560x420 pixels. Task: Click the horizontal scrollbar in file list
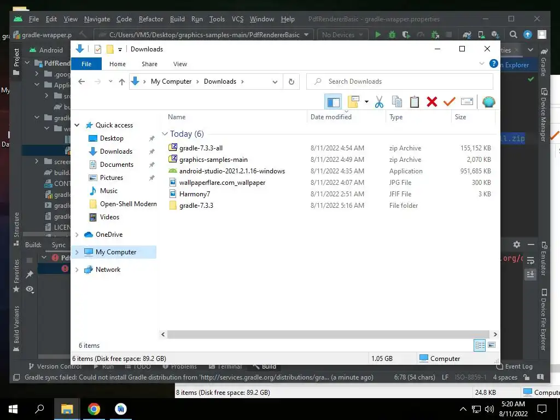pyautogui.click(x=328, y=334)
